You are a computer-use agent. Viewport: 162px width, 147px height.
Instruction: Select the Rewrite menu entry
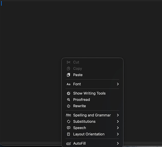click(x=92, y=106)
